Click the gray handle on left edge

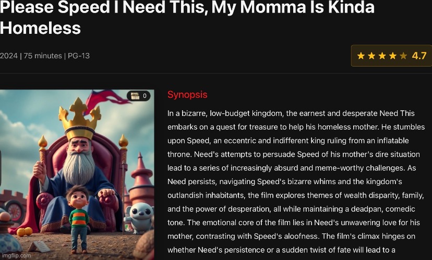(1, 168)
